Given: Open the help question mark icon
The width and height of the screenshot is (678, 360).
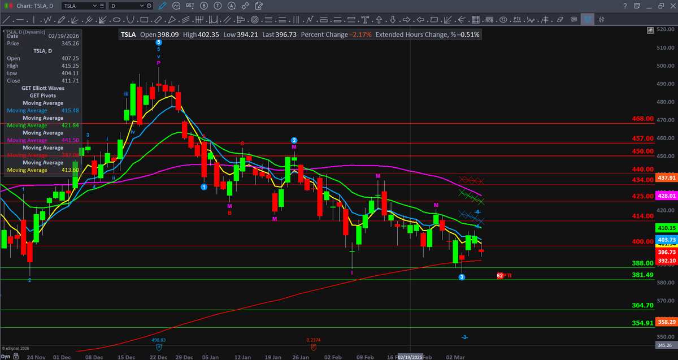Looking at the screenshot, I should 625,6.
